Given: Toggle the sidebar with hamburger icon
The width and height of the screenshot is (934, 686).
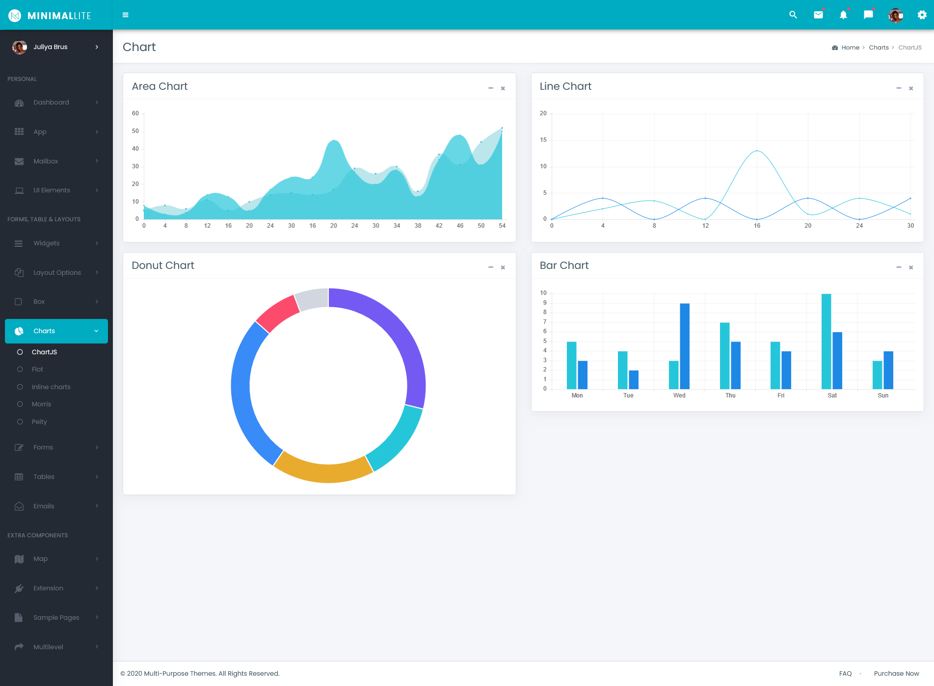Looking at the screenshot, I should (126, 15).
